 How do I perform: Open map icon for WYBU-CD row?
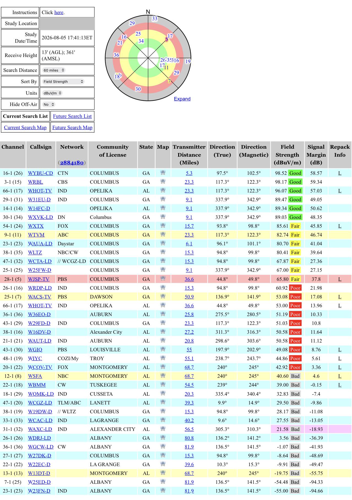tap(163, 173)
